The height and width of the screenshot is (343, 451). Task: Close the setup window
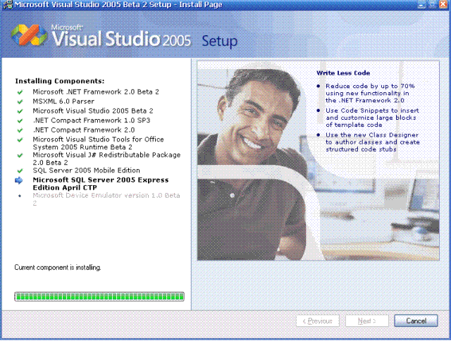444,4
